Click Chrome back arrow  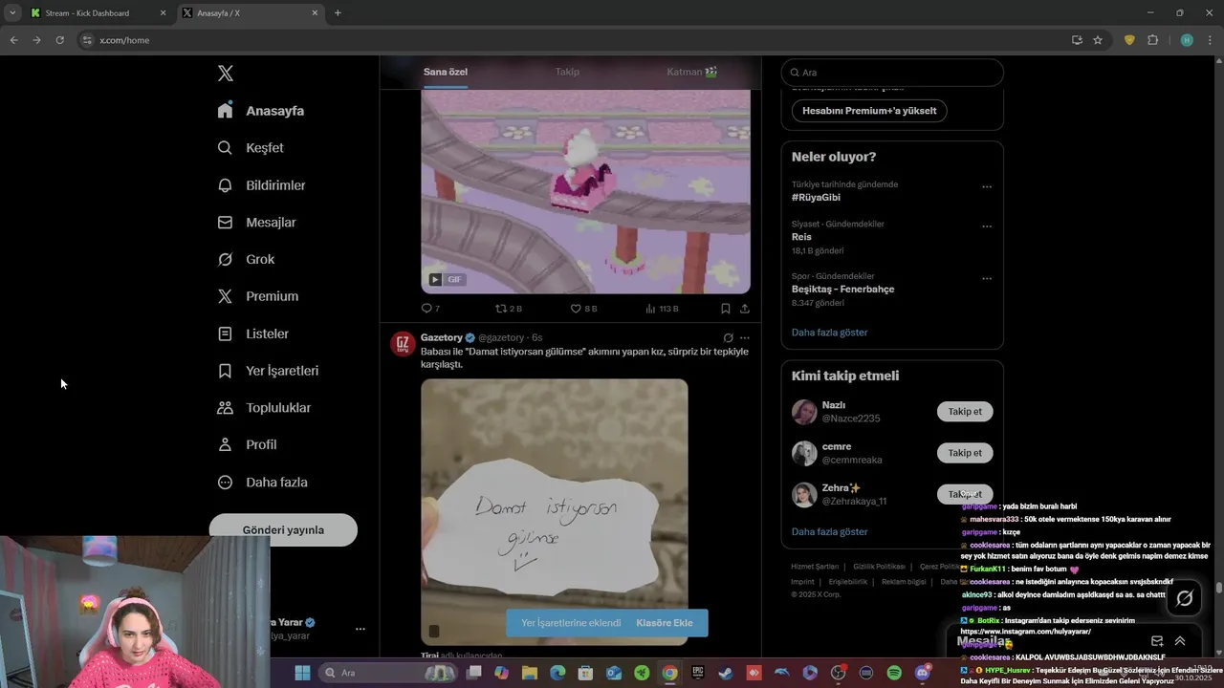point(13,40)
